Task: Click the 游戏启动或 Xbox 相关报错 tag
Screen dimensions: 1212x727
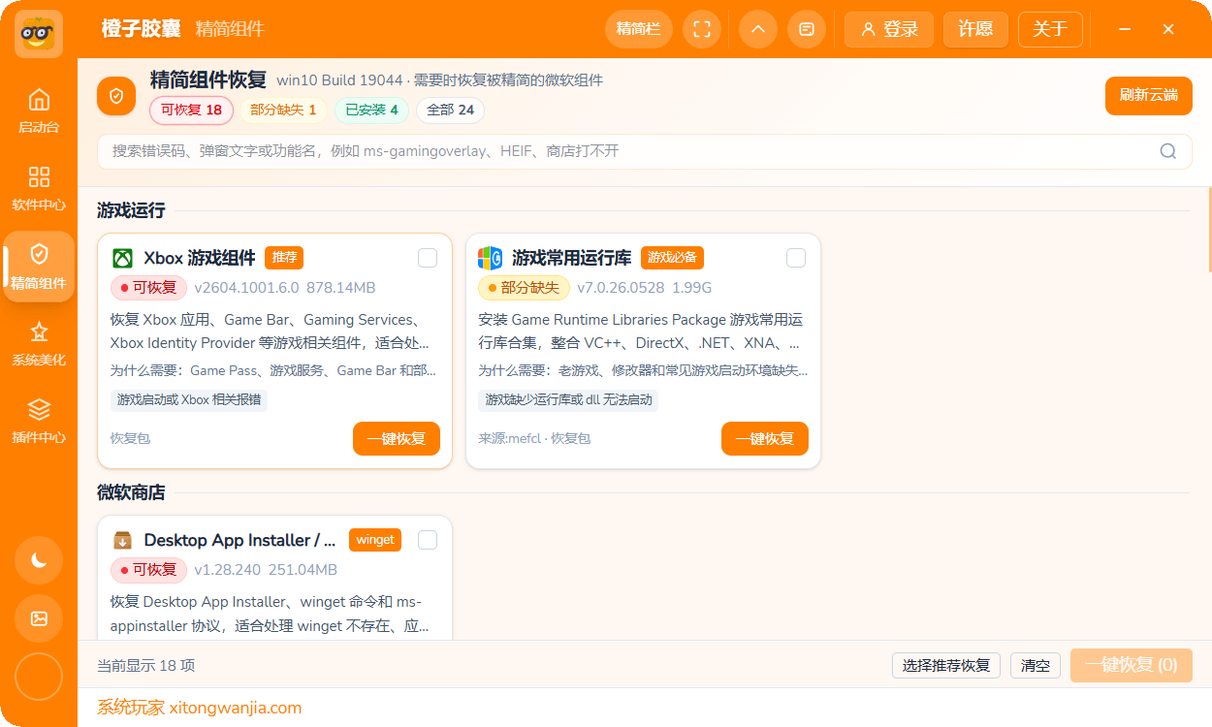Action: (189, 399)
